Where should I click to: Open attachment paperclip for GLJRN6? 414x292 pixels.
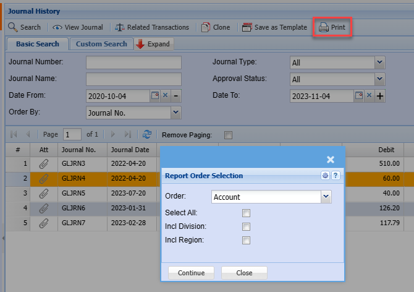(44, 208)
